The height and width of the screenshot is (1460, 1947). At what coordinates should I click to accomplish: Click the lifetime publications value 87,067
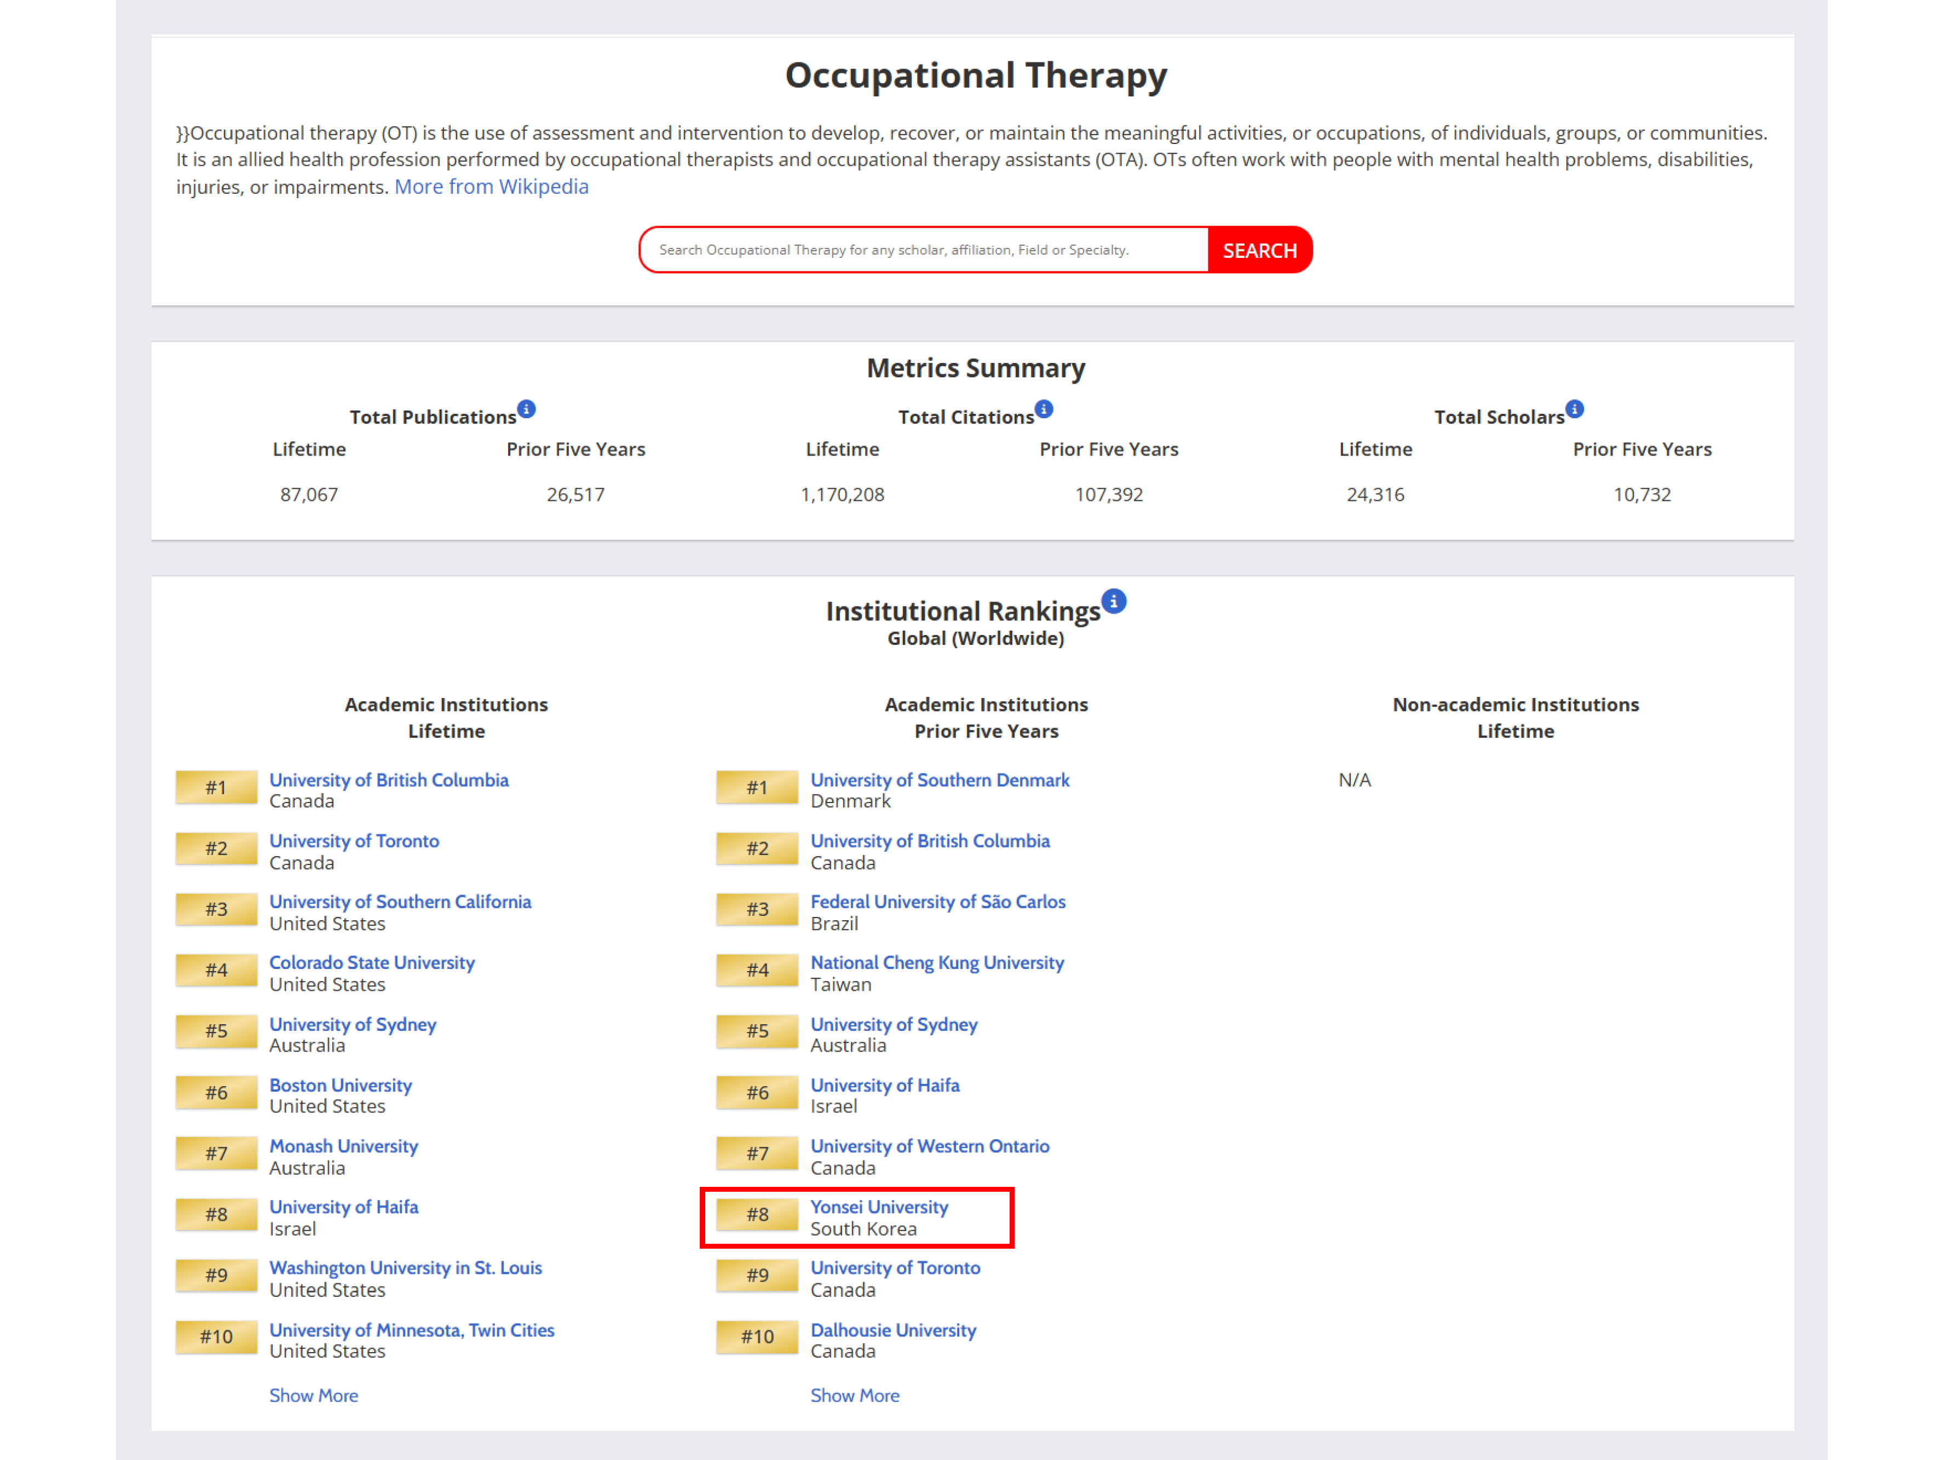tap(309, 494)
